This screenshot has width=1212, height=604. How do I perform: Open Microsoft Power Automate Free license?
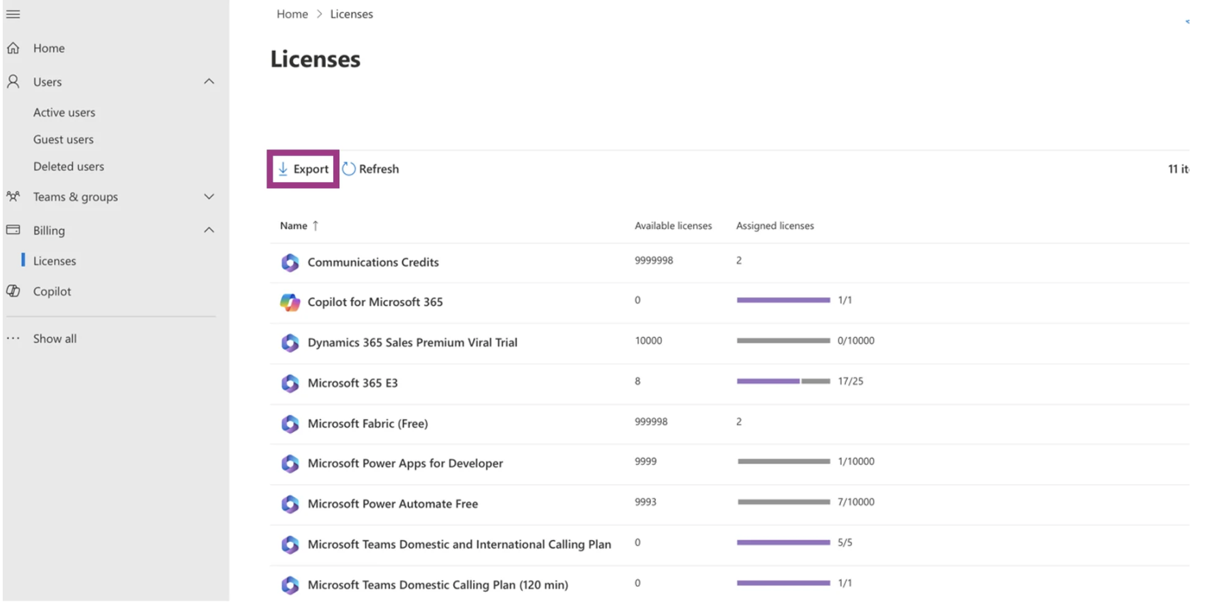(393, 504)
